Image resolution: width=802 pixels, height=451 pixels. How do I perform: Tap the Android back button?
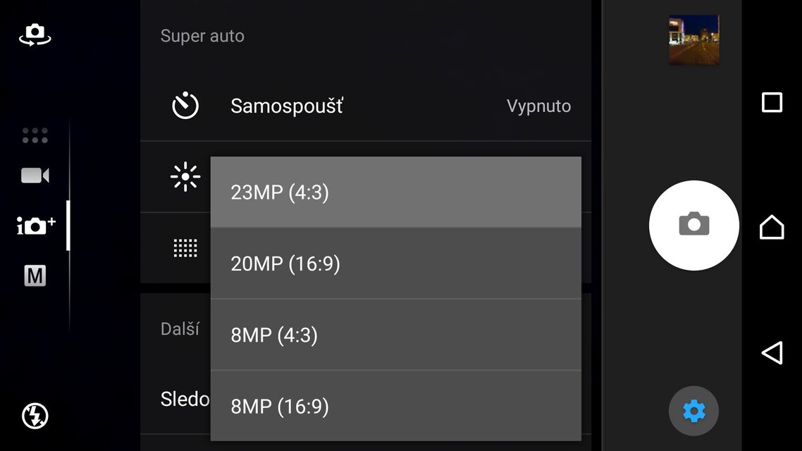772,352
